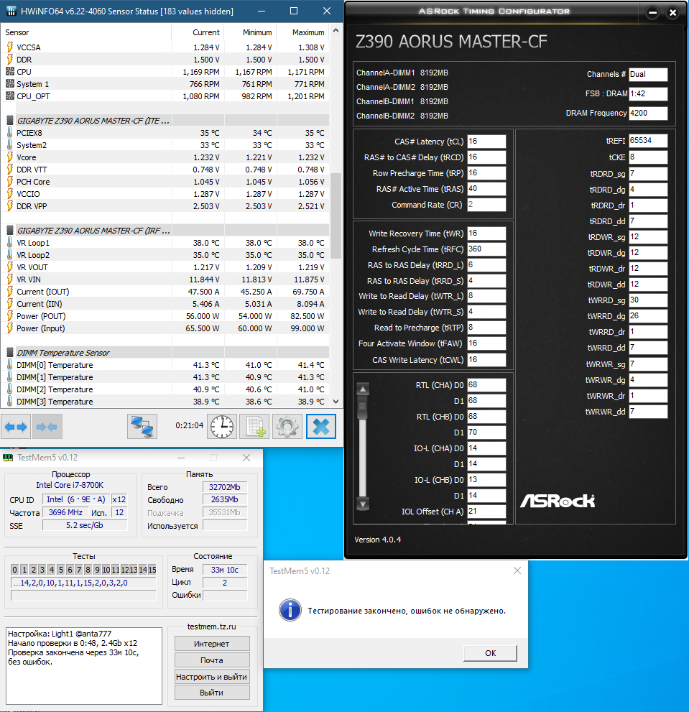Click the Channels # field showing Dual

click(x=648, y=74)
